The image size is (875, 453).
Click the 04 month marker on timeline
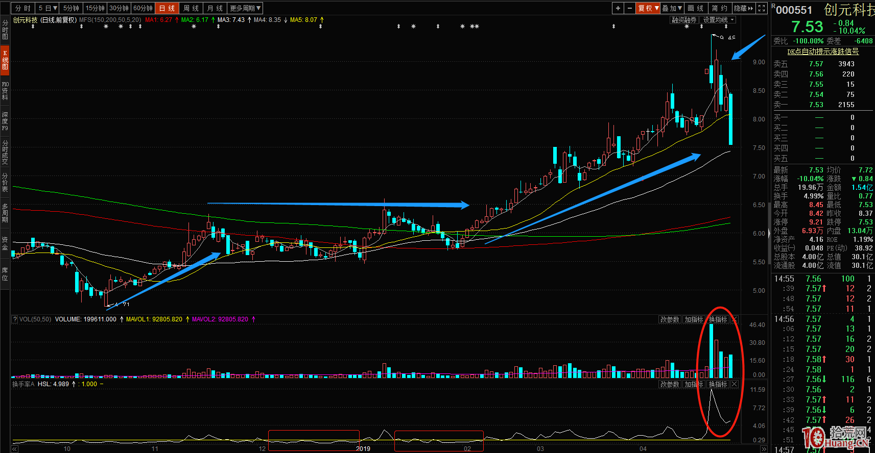[x=643, y=449]
